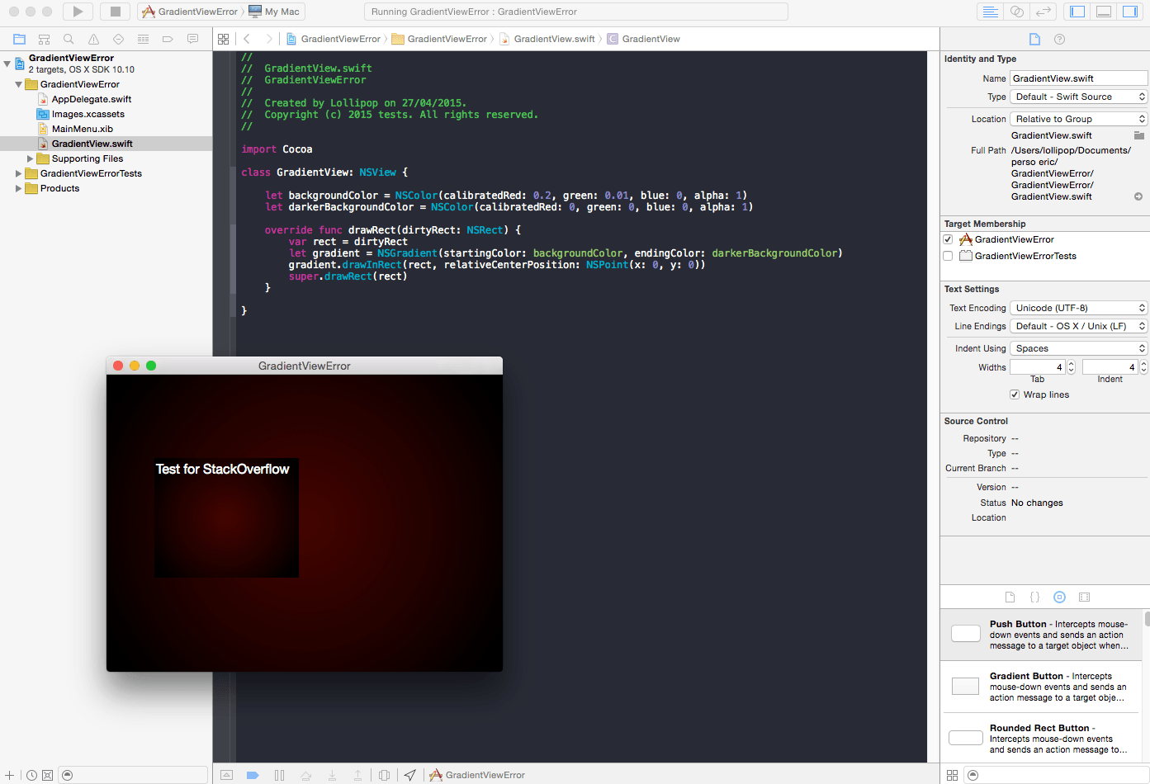The image size is (1150, 784).
Task: Switch to the Version editor
Action: [x=1044, y=12]
